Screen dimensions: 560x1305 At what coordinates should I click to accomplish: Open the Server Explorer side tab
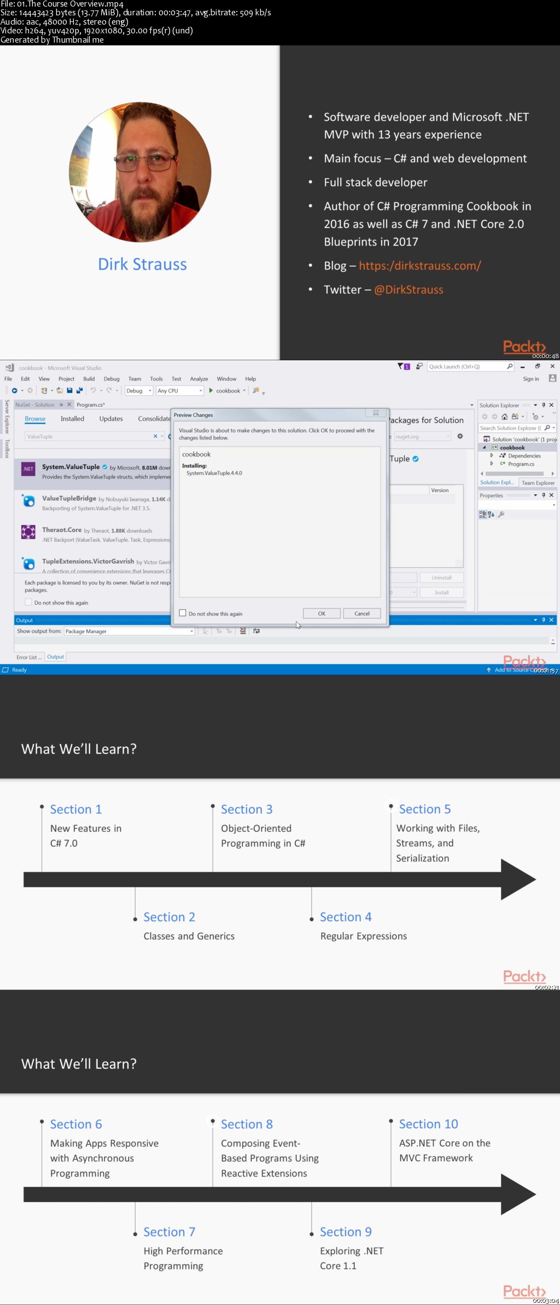[x=7, y=417]
